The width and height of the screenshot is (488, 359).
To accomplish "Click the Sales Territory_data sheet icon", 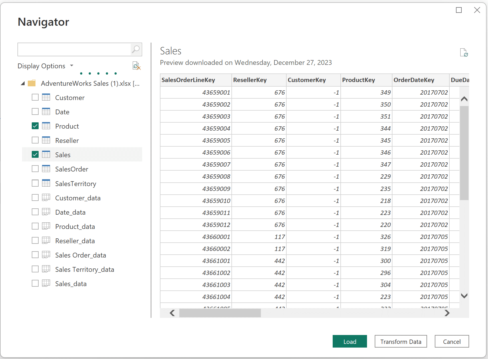I will [46, 269].
